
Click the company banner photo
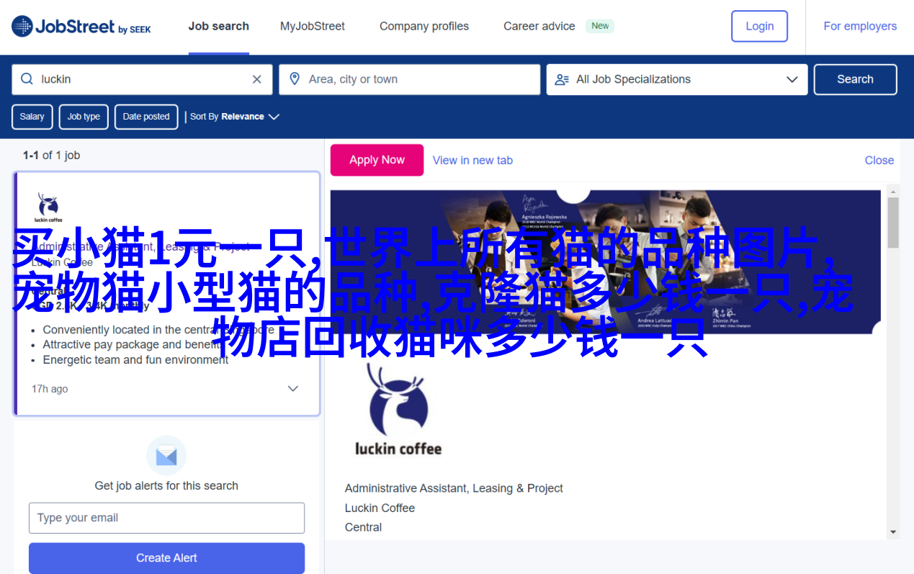pos(605,261)
